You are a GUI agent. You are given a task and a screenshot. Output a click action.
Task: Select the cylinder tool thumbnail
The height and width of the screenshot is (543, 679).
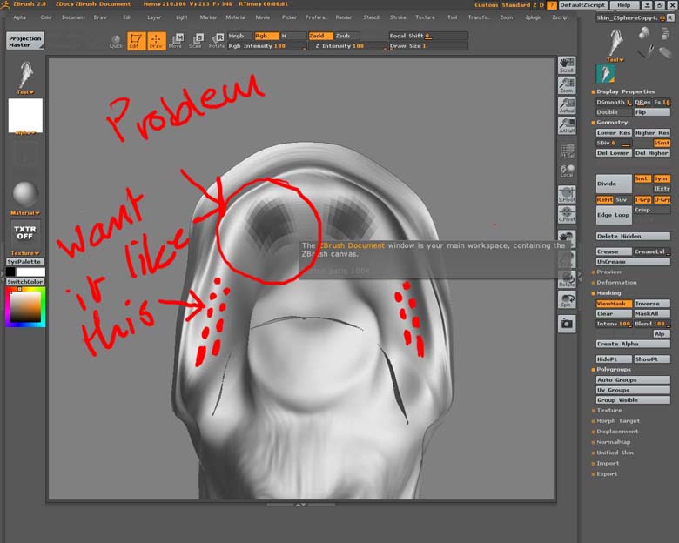point(665,53)
